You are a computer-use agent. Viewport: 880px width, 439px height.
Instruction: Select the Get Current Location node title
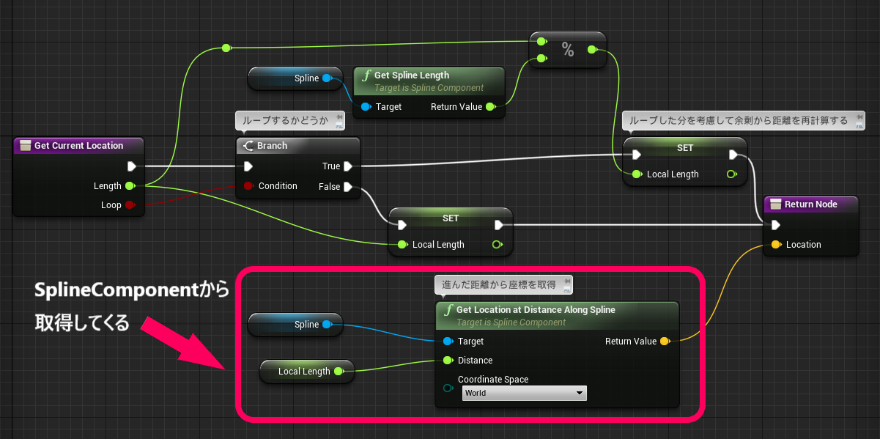78,146
